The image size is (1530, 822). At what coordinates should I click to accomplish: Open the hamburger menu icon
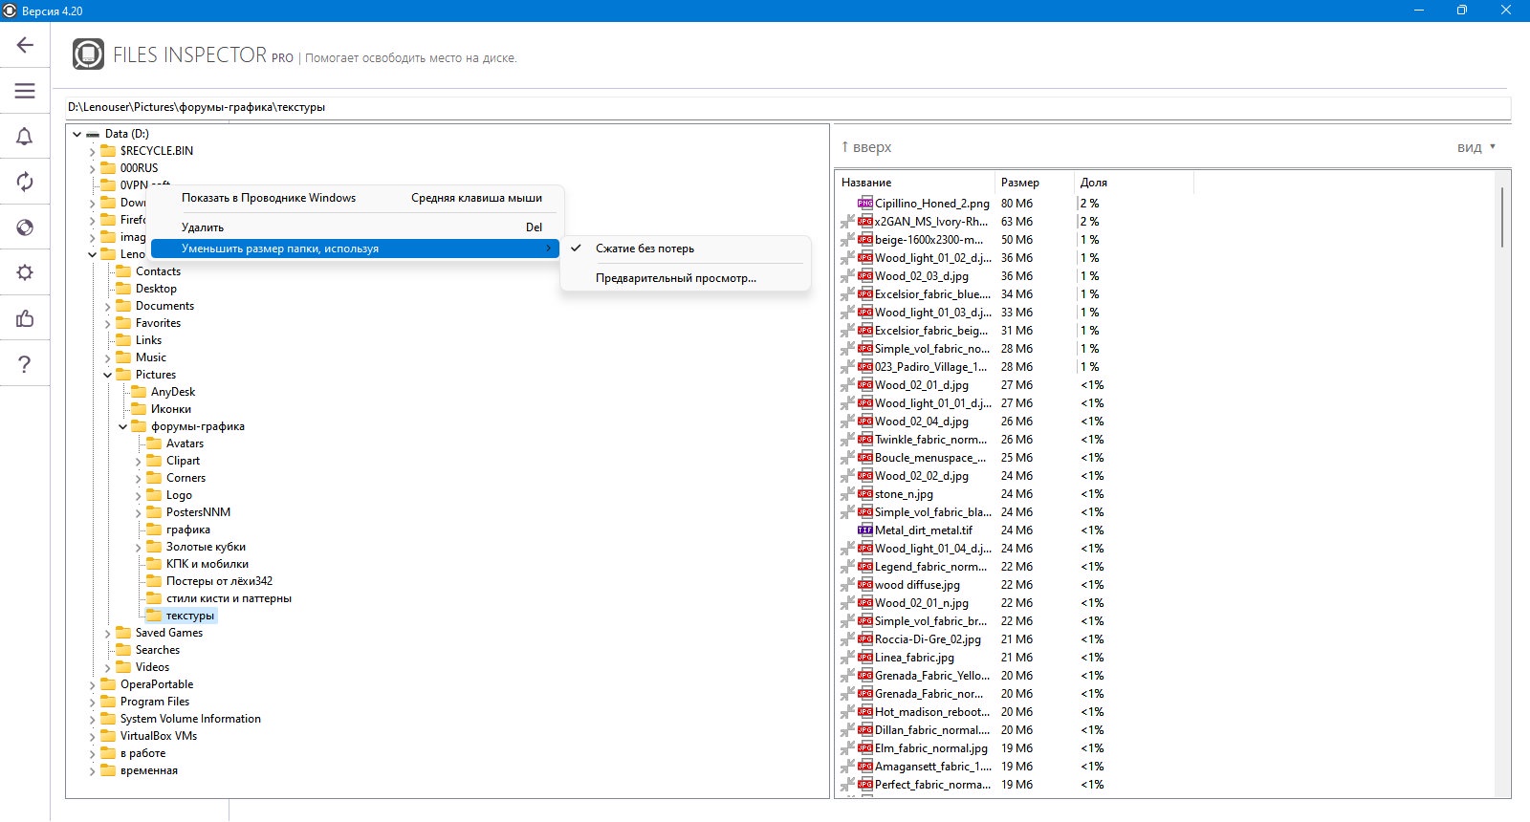pos(25,91)
